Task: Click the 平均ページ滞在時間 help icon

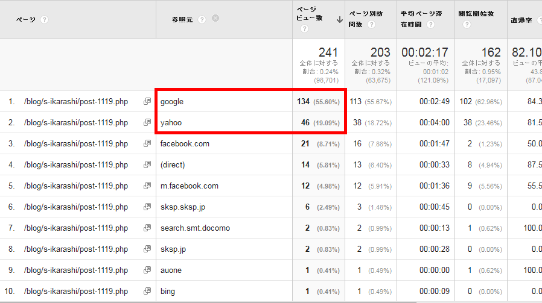Action: pos(430,25)
